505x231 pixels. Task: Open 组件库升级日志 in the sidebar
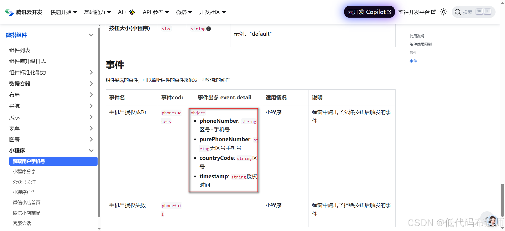point(28,61)
